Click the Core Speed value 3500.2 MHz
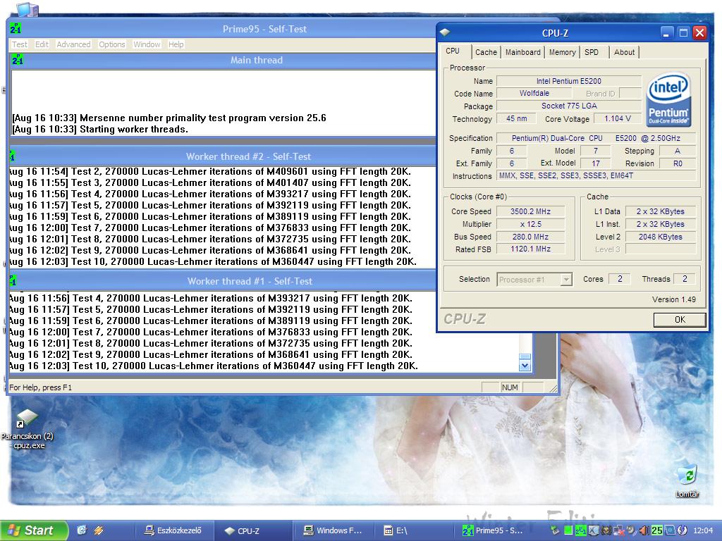Viewport: 722px width, 541px height. coord(530,211)
